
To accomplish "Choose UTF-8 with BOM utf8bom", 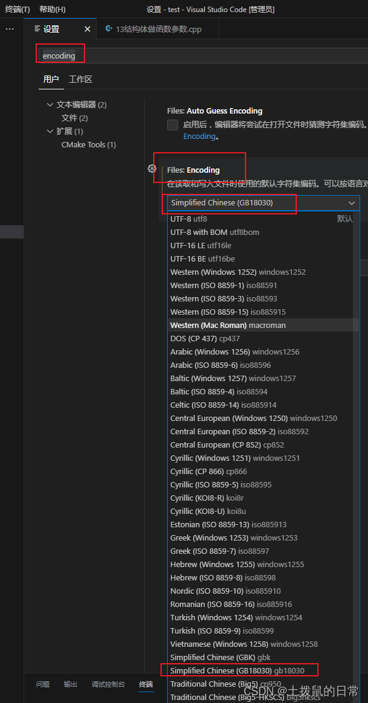I will click(263, 233).
